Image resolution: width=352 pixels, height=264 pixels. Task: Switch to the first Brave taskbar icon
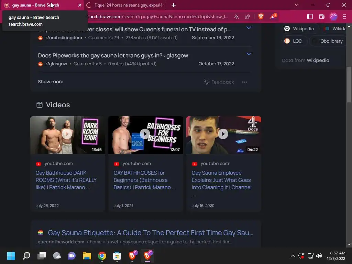point(132,255)
